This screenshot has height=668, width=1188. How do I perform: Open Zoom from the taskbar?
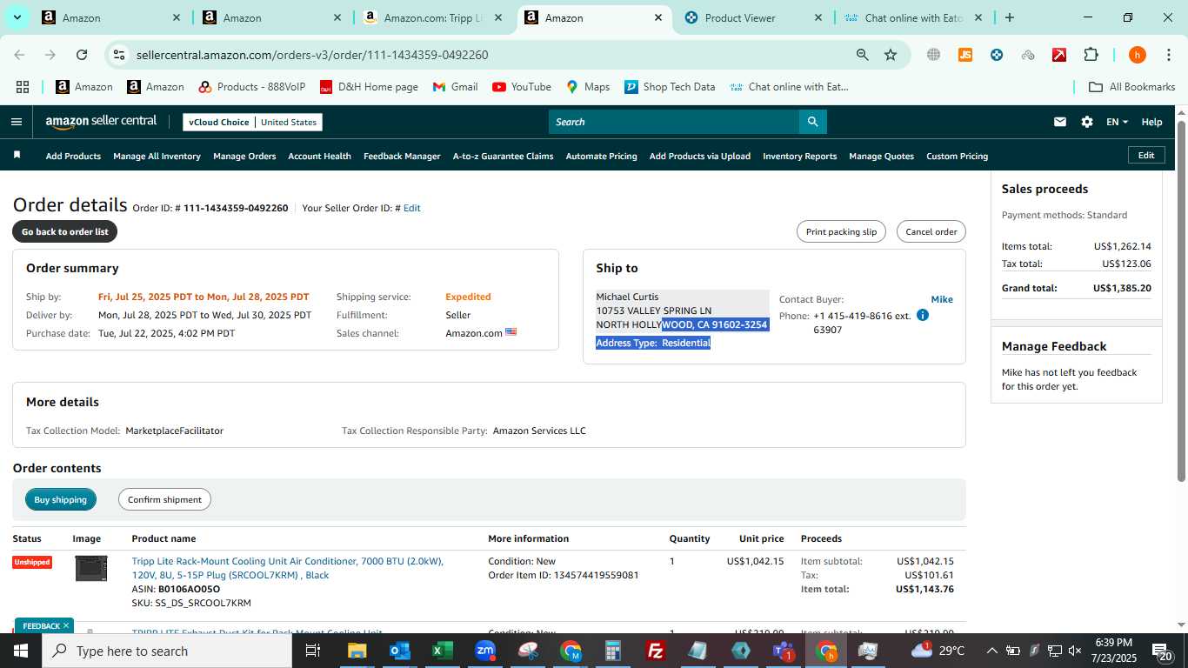(x=485, y=651)
